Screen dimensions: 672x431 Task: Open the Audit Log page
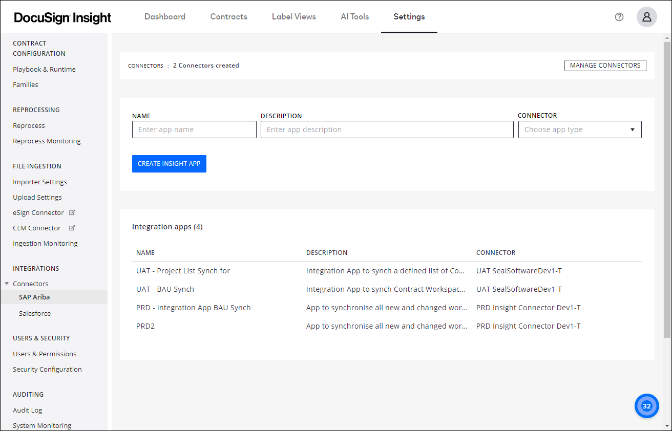click(x=28, y=410)
